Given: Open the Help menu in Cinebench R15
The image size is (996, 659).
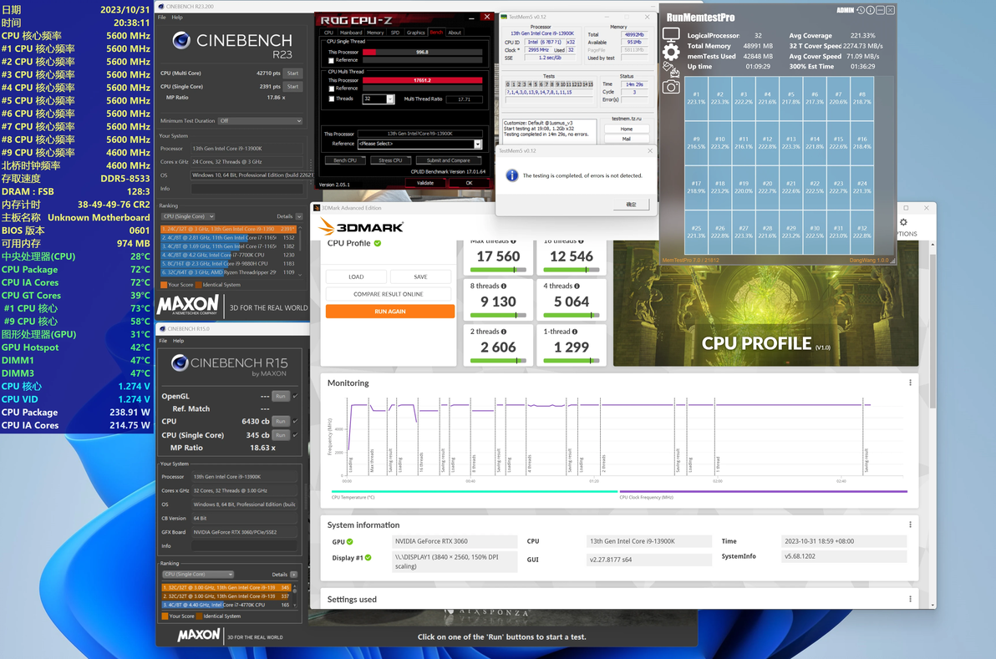Looking at the screenshot, I should 179,341.
